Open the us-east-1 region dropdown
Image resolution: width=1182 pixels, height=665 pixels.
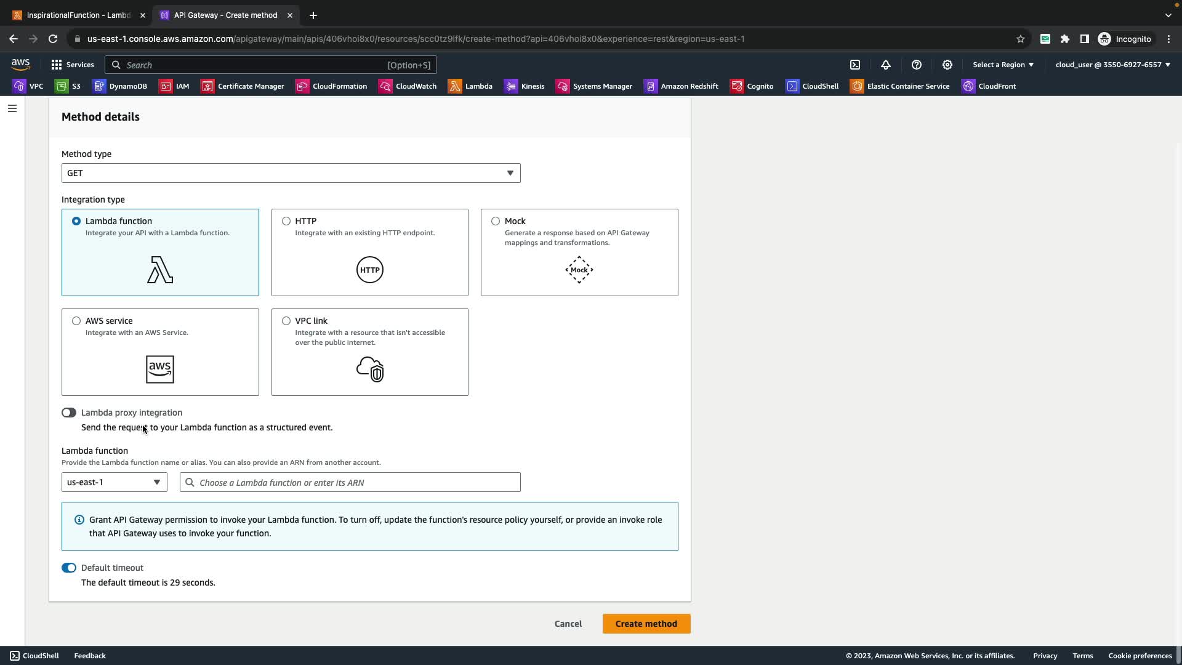[114, 482]
